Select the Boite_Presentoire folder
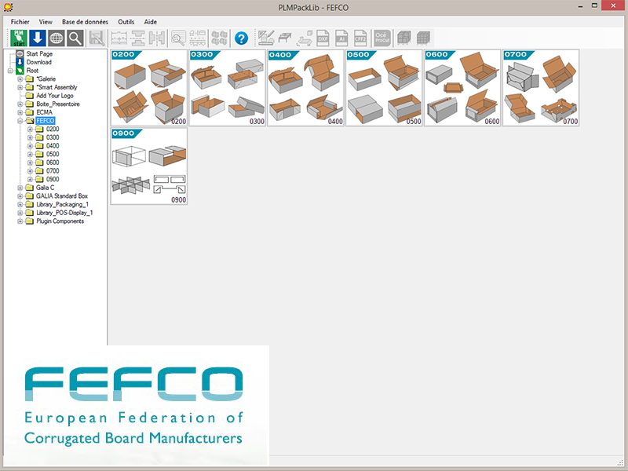Screen dimensions: 628x471 pos(58,104)
